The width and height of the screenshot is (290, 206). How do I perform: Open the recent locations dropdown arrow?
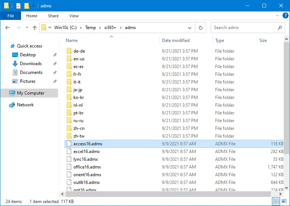pos(27,28)
